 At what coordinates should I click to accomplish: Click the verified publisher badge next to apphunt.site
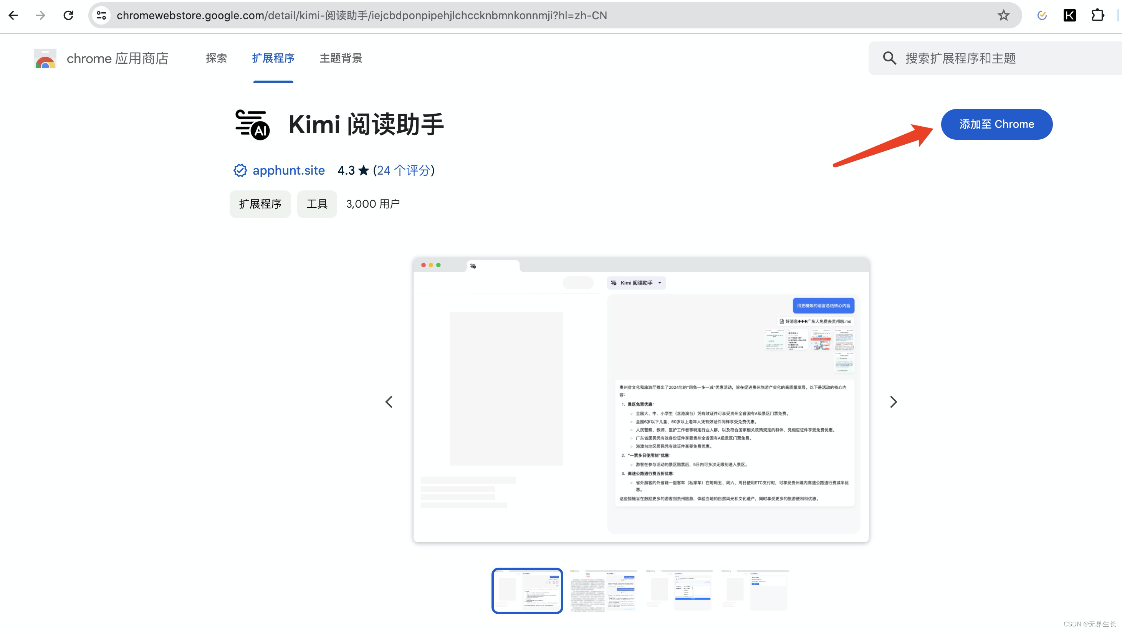(240, 170)
